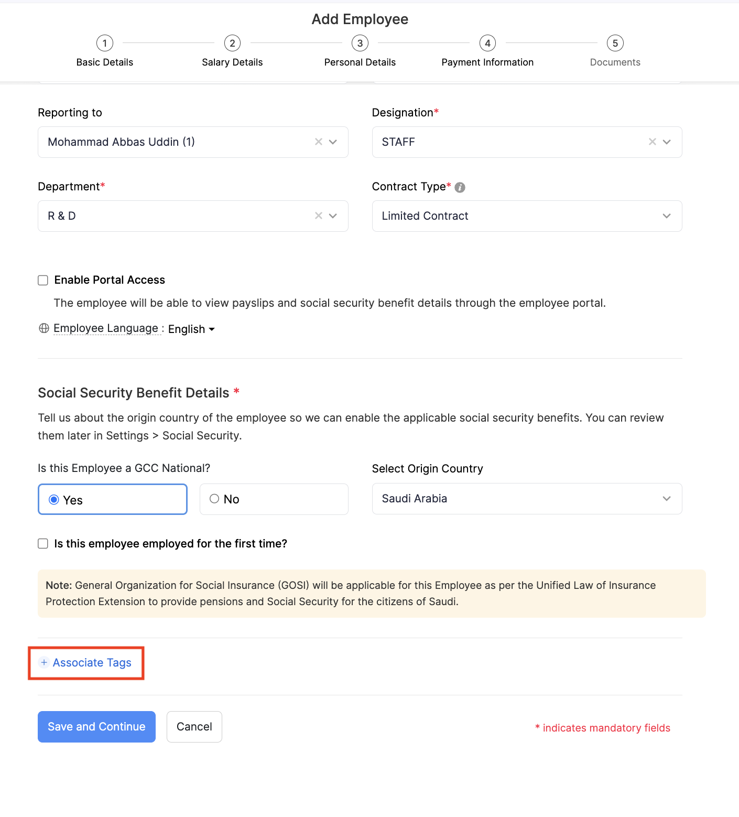Viewport: 739px width, 817px height.
Task: Open the Reporting to dropdown arrow
Action: pyautogui.click(x=333, y=142)
